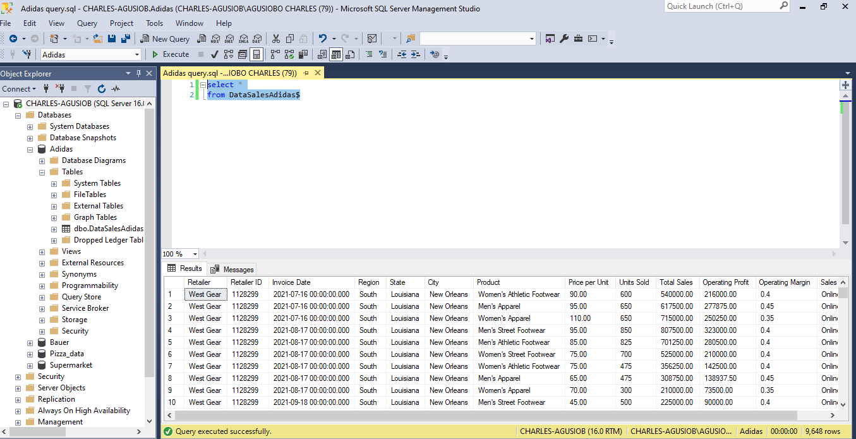Open the Query menu
The image size is (856, 439).
87,23
